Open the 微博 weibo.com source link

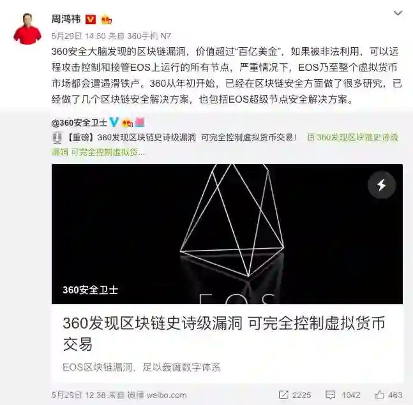click(x=157, y=395)
